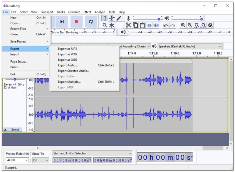Viewport: 235px width, 172px height.
Task: Click the Record button
Action: pyautogui.click(x=76, y=22)
